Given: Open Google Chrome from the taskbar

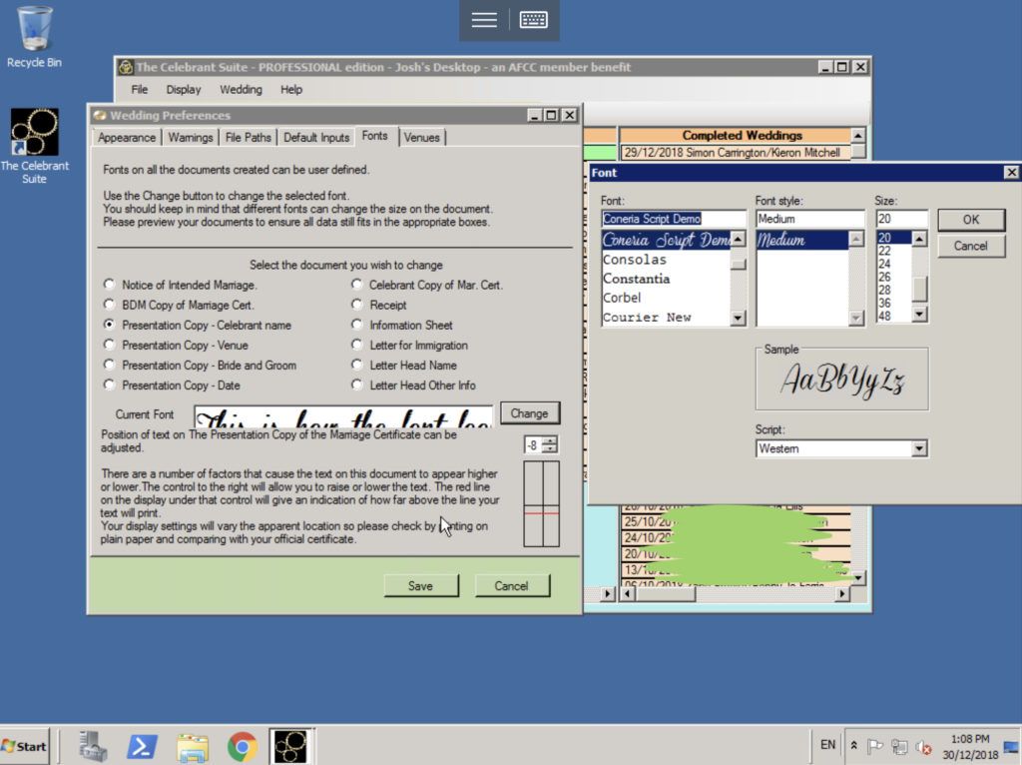Looking at the screenshot, I should [x=242, y=745].
